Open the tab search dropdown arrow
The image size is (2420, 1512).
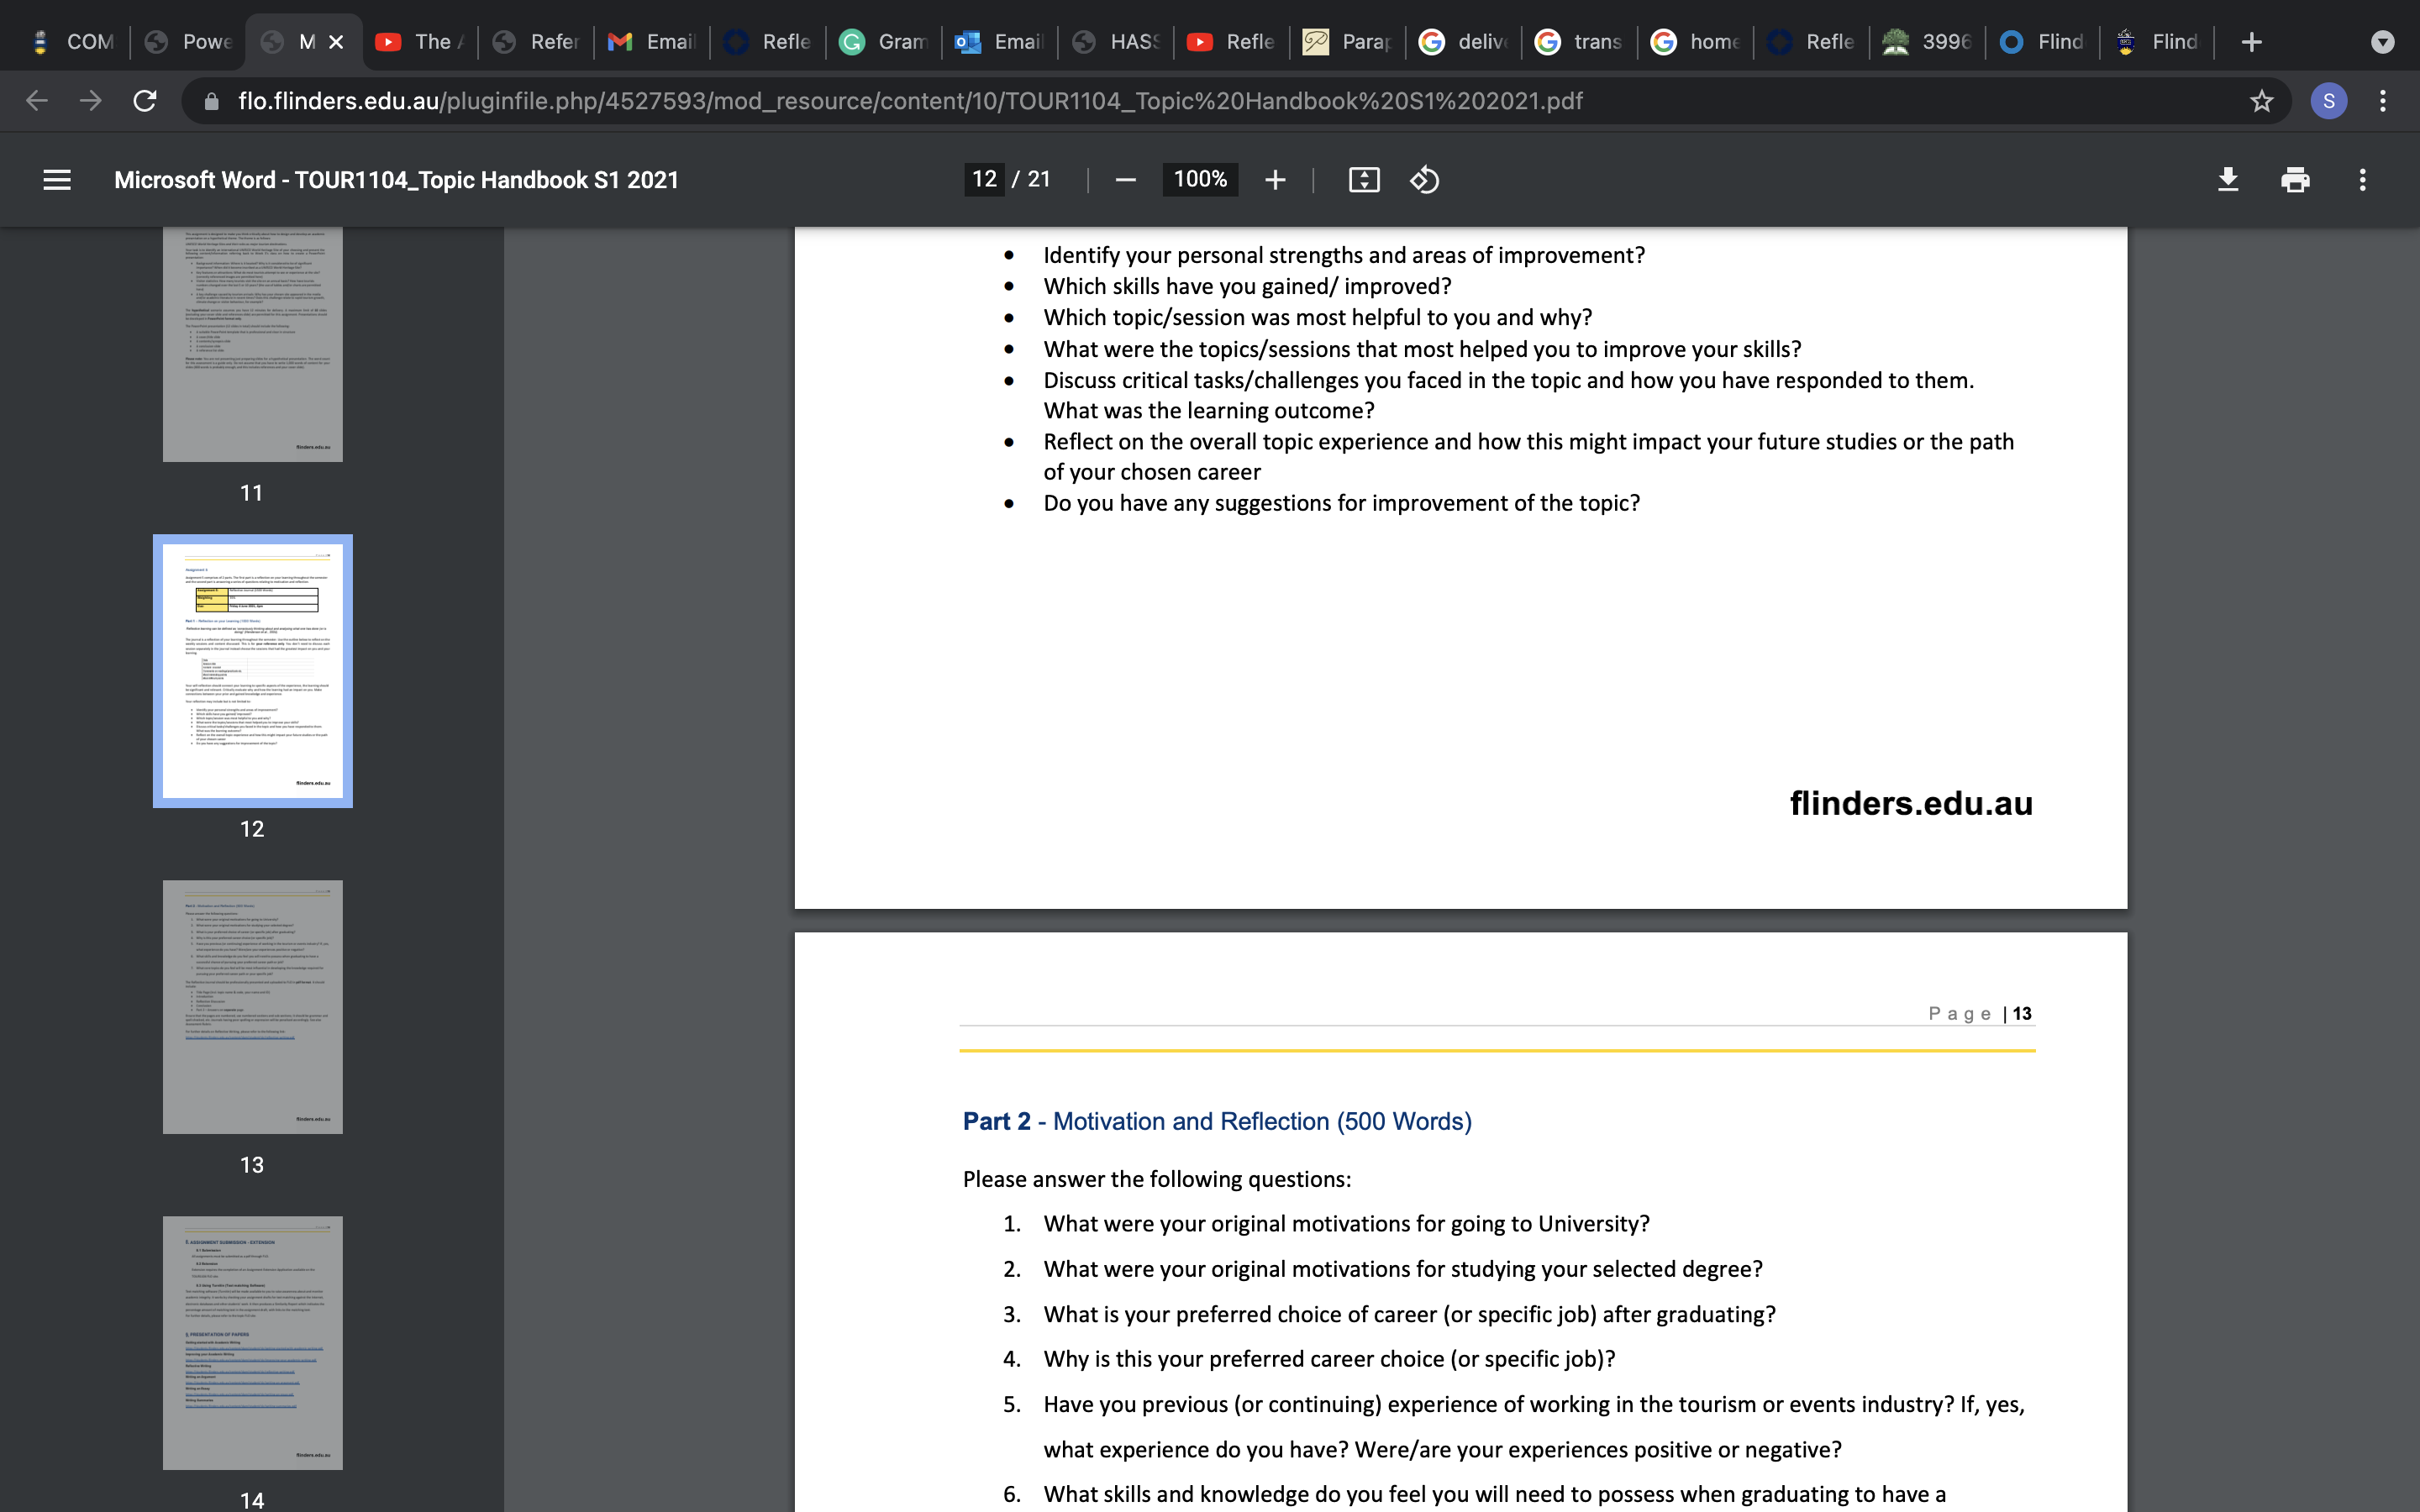(2383, 42)
